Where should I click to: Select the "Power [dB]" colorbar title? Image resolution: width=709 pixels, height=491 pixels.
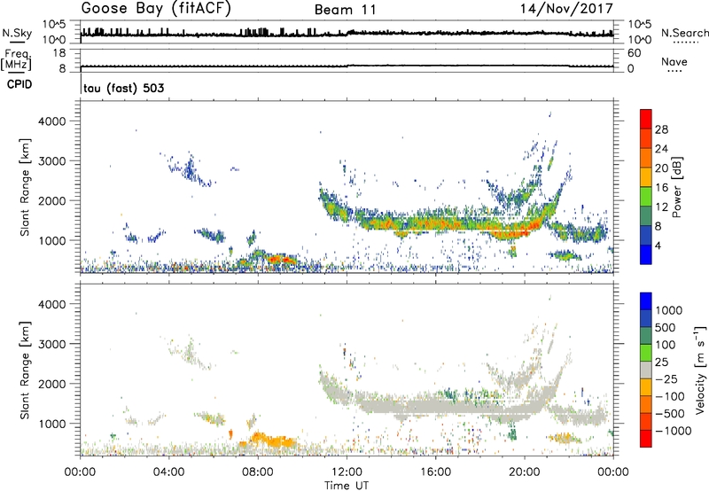coord(676,187)
